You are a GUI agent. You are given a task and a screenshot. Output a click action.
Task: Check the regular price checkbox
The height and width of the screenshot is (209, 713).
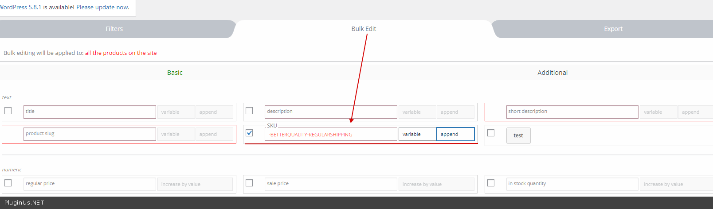[x=8, y=183]
